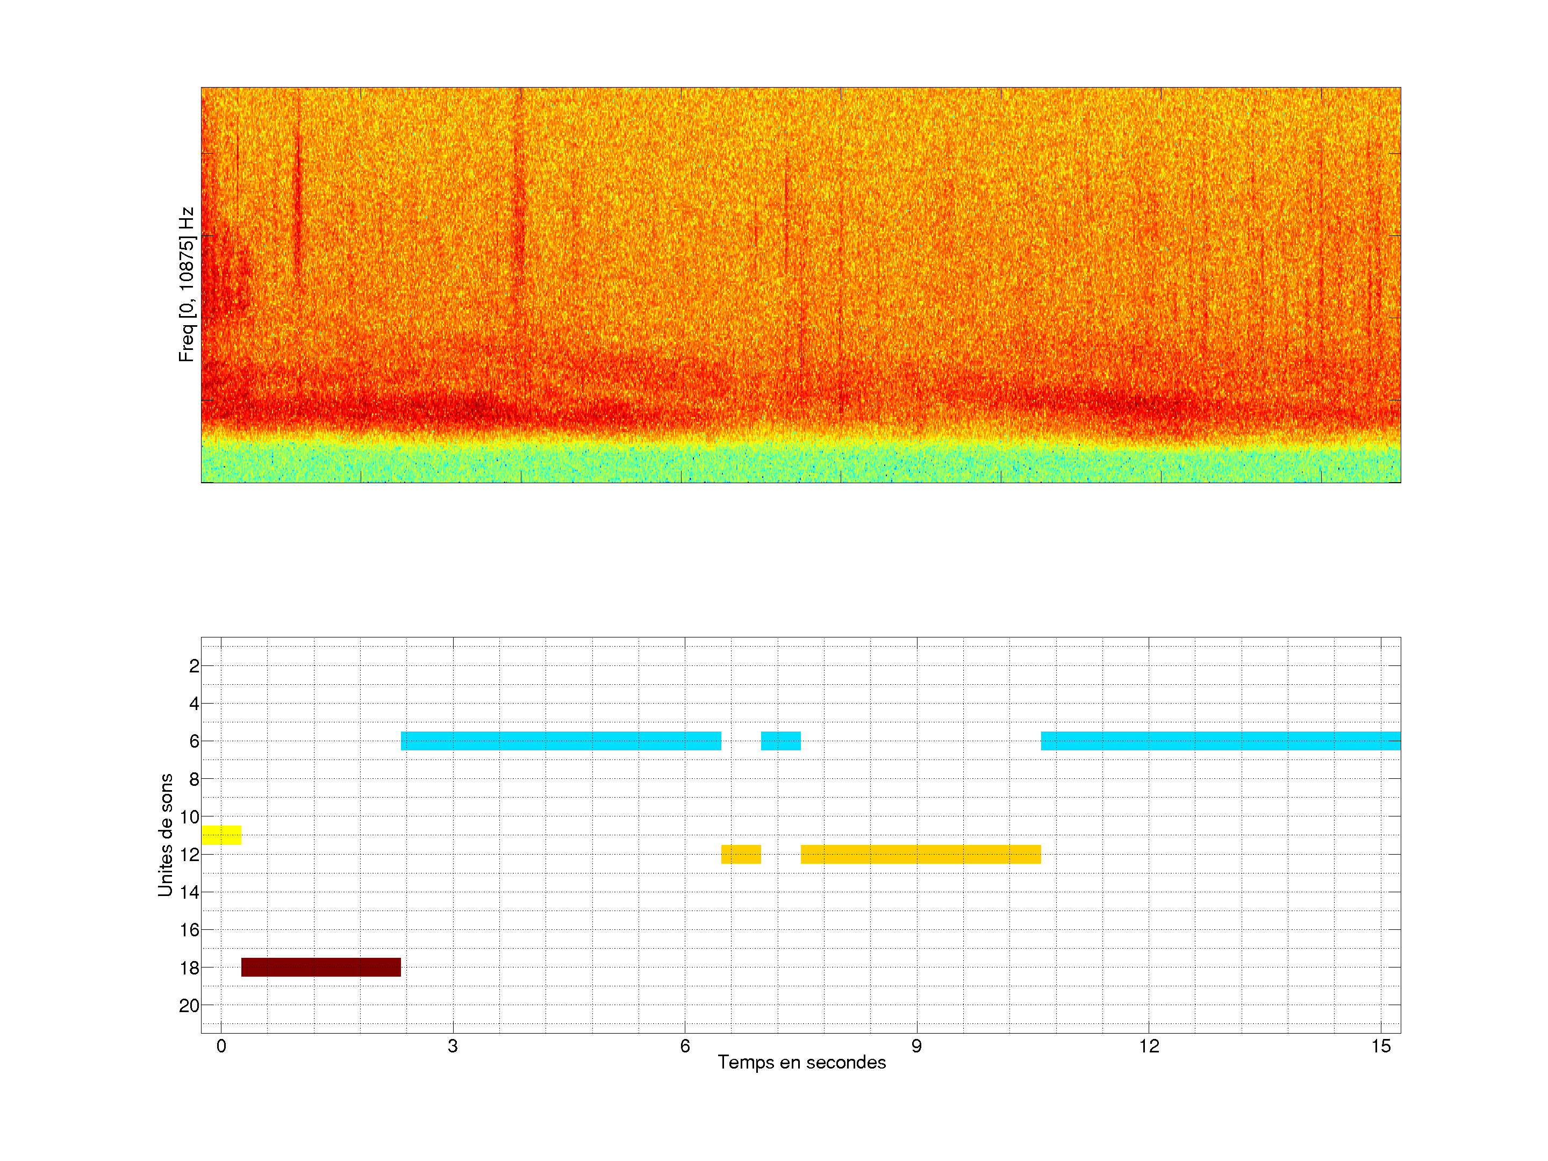The width and height of the screenshot is (1548, 1161).
Task: Click the 'Unites de sons' axis label
Action: (165, 835)
